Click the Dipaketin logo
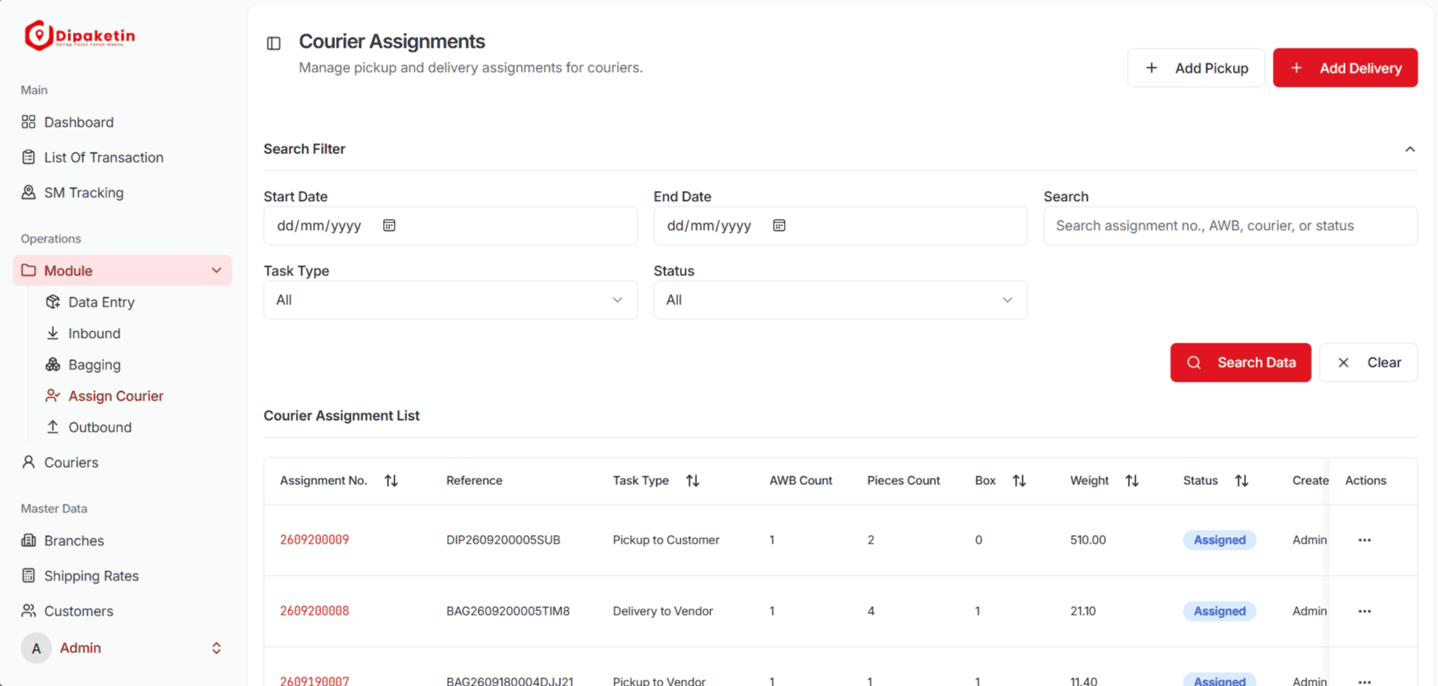The height and width of the screenshot is (686, 1438). (x=80, y=35)
